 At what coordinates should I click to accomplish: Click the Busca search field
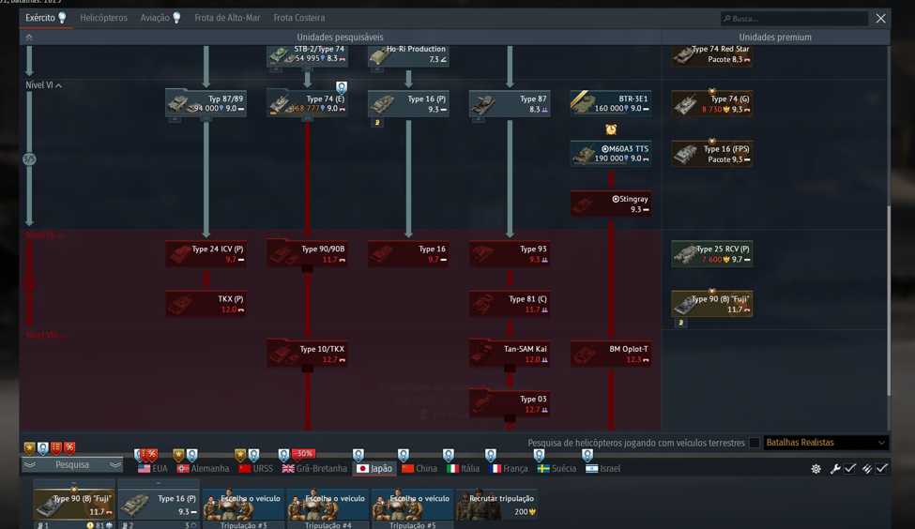794,19
